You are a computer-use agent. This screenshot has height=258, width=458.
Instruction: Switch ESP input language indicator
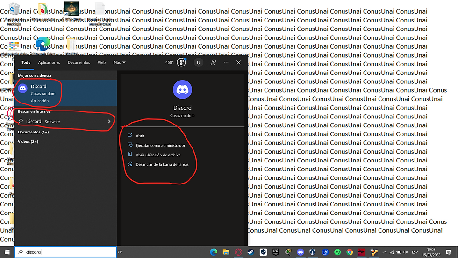[415, 252]
